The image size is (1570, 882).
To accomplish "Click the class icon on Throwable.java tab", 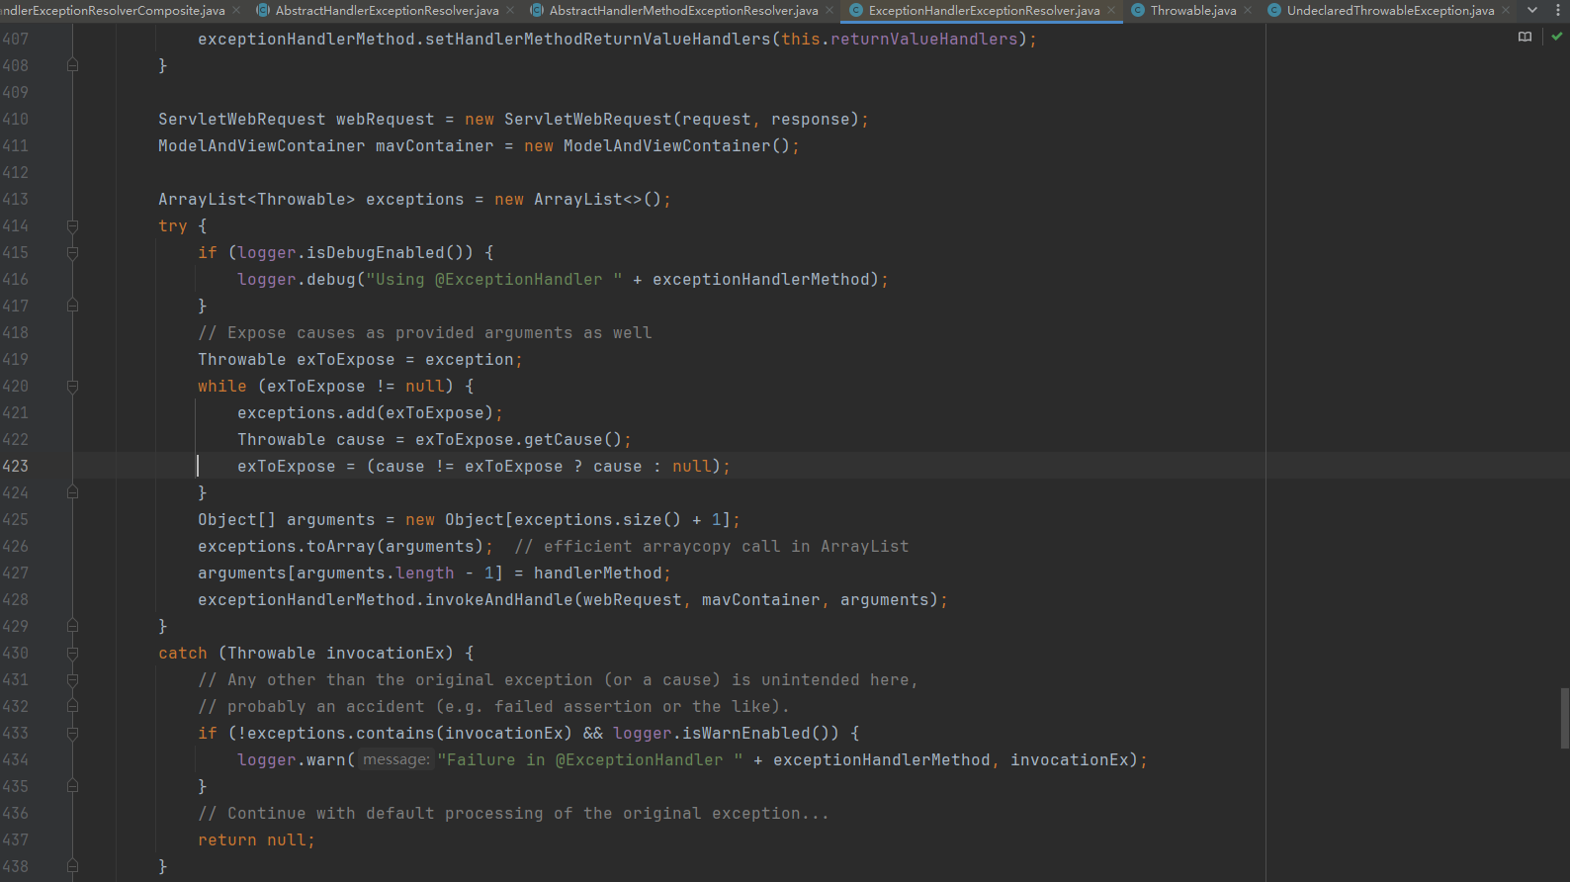I will pyautogui.click(x=1138, y=10).
